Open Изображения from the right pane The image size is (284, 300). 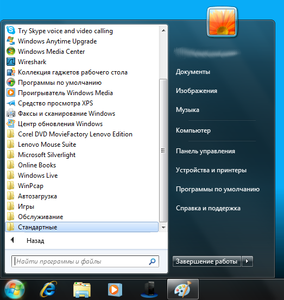click(x=197, y=91)
